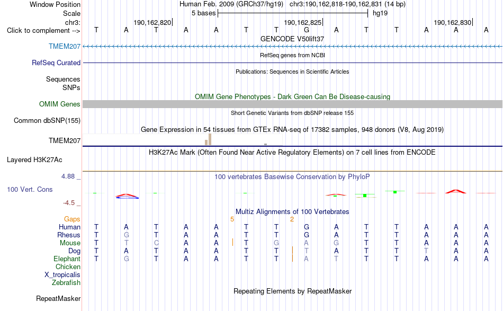Click the gap count 5 in Gaps row
The image size is (503, 311).
tap(232, 219)
